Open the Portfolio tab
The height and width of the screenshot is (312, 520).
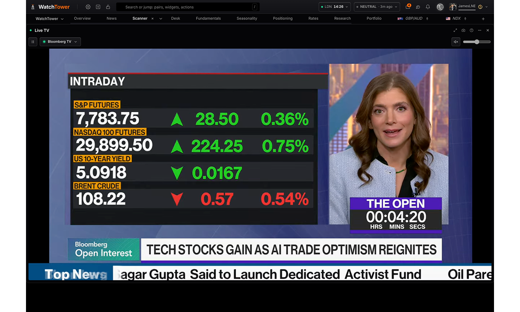(x=374, y=18)
